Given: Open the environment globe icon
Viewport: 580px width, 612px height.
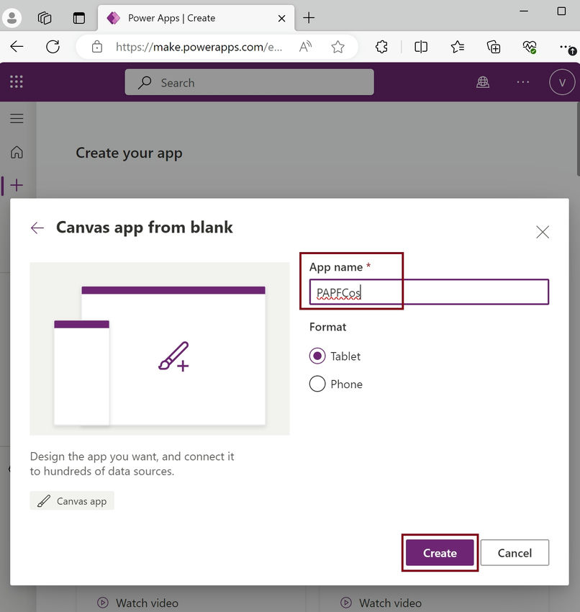Looking at the screenshot, I should pos(483,82).
